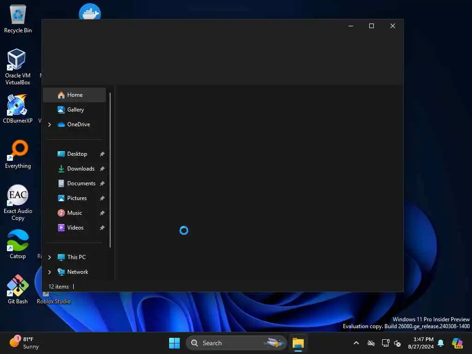472x354 pixels.
Task: Close the File Explorer window
Action: coord(393,26)
